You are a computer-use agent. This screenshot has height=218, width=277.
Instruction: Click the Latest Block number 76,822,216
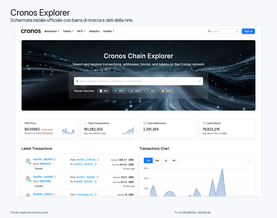coord(211,129)
